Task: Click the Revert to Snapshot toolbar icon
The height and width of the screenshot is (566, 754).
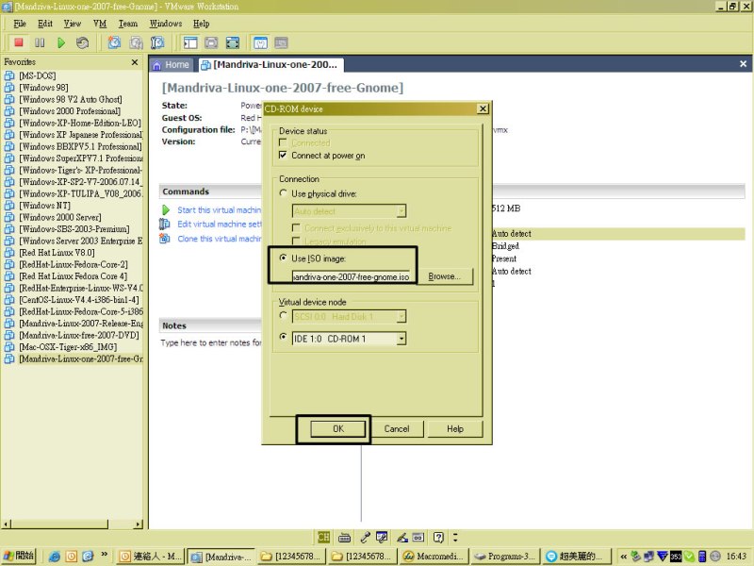Action: point(136,42)
